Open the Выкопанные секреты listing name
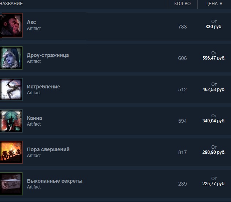 (55, 181)
